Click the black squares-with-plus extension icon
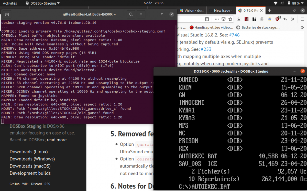 coord(254,19)
